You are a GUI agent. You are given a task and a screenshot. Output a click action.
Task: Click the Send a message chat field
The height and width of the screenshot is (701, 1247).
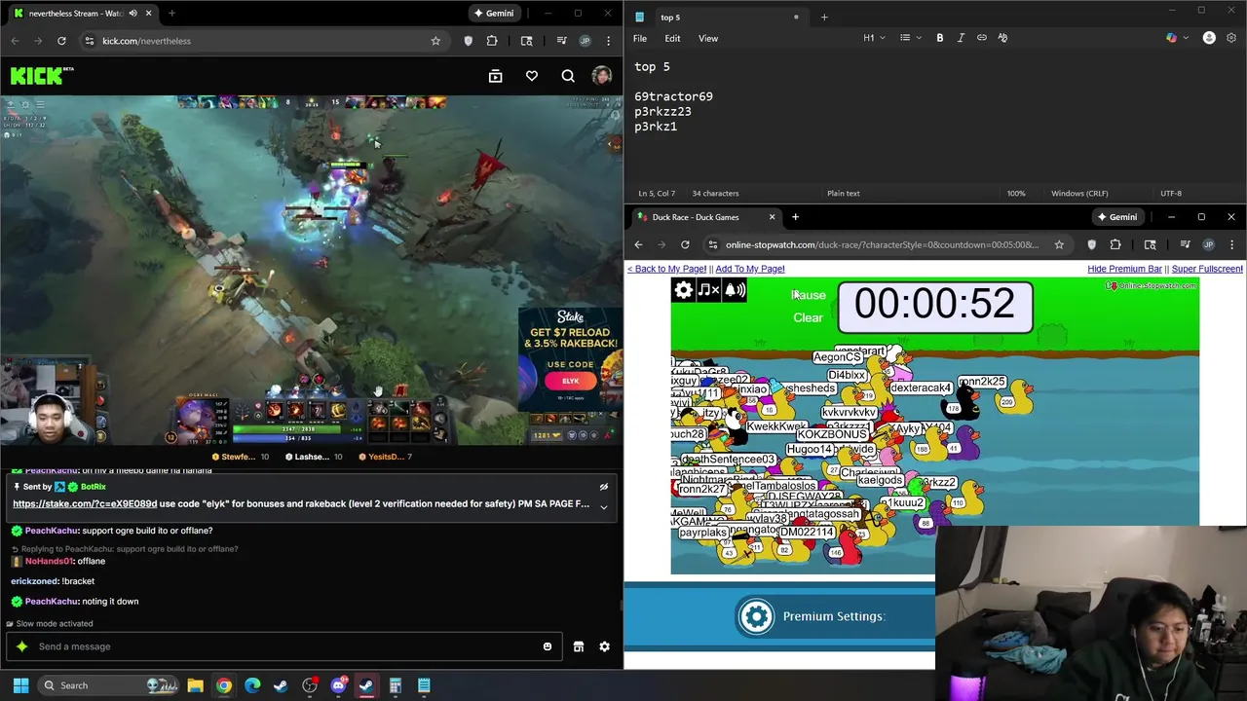(283, 646)
